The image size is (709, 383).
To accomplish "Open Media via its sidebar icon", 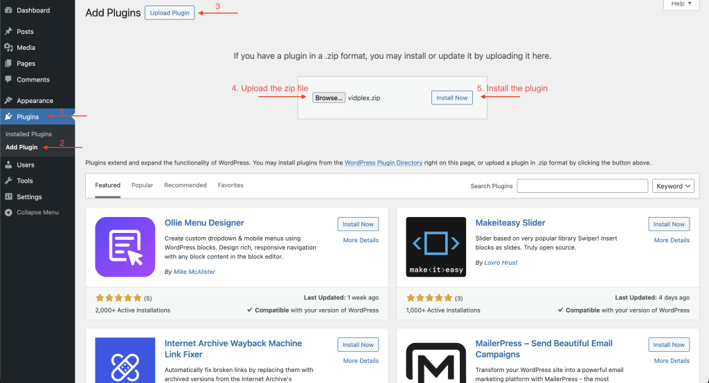I will click(8, 48).
